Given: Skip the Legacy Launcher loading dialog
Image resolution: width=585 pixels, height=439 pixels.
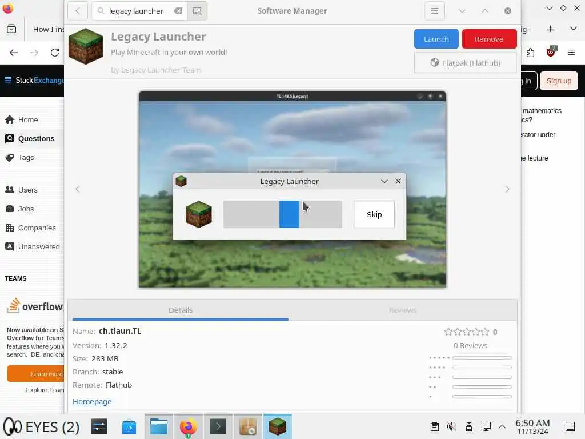Looking at the screenshot, I should click(x=374, y=214).
